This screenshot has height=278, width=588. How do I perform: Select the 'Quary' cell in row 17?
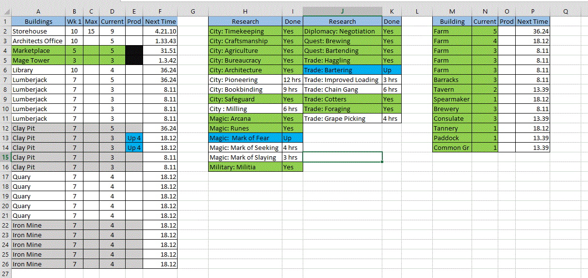(x=38, y=177)
